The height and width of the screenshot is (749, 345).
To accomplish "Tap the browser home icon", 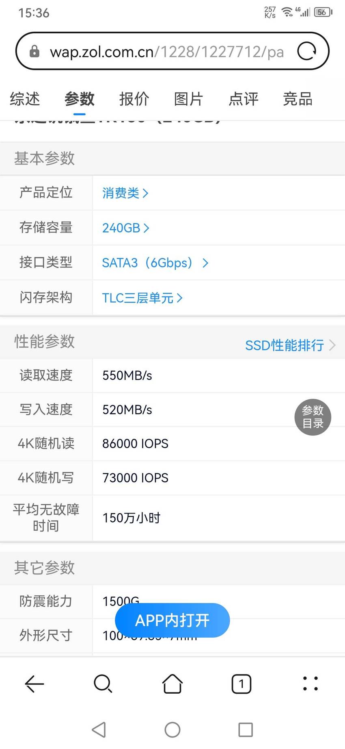I will pyautogui.click(x=172, y=684).
